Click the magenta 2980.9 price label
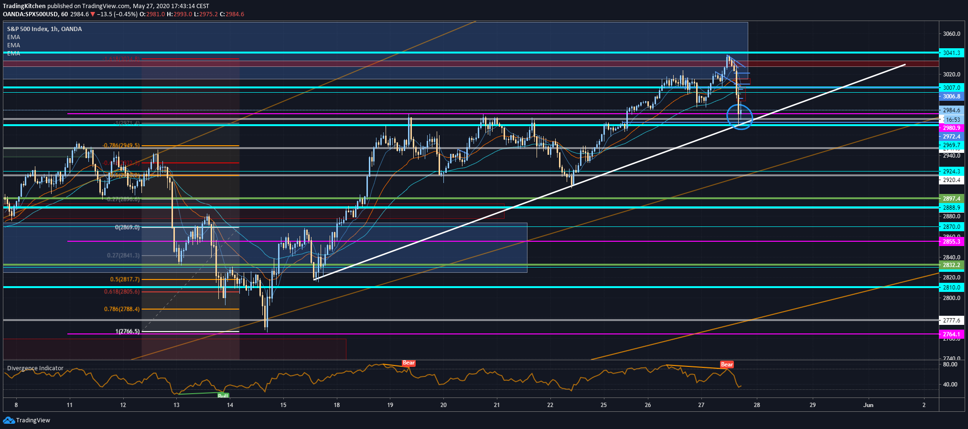 (951, 128)
